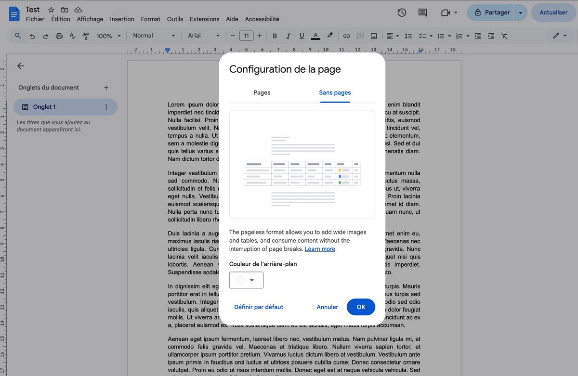The width and height of the screenshot is (578, 376).
Task: Insert a link via toolbar icon
Action: tap(346, 36)
